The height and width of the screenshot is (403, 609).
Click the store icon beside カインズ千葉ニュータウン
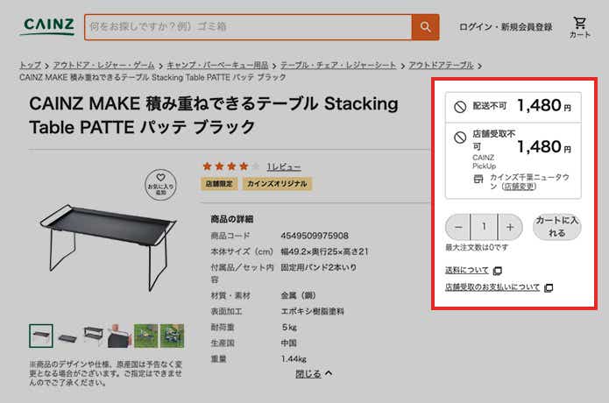tap(478, 179)
